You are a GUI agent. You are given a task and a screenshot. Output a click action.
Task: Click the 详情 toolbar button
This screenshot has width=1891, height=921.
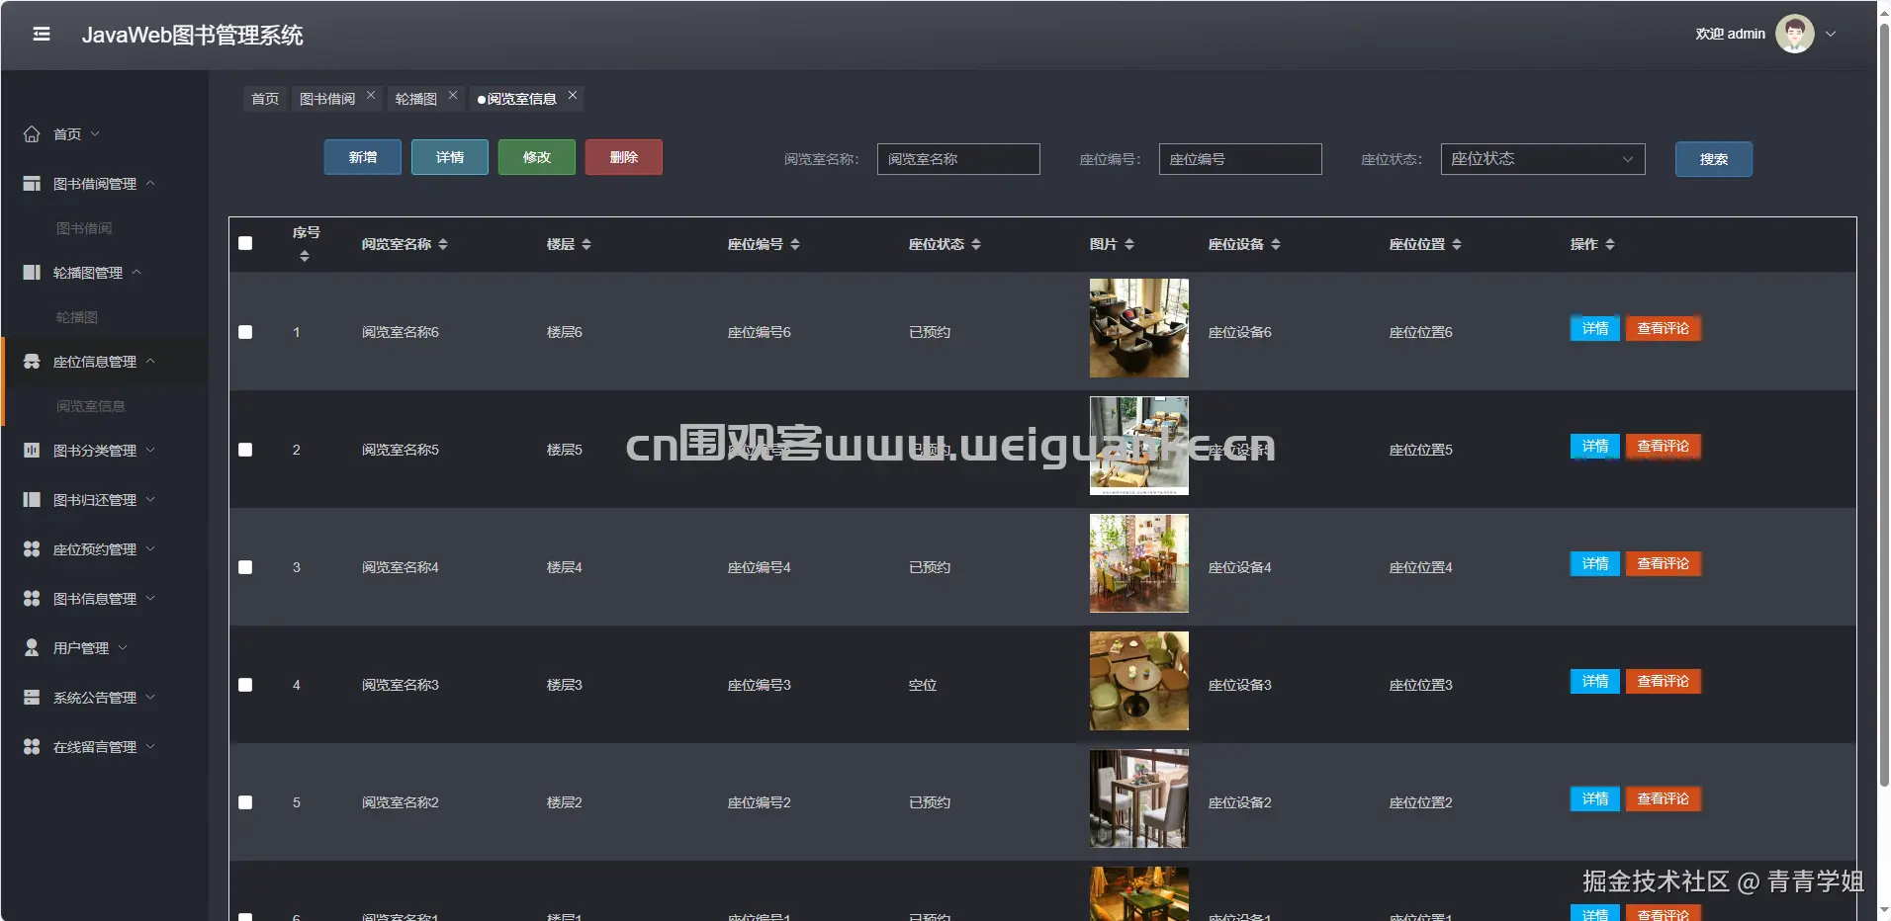click(450, 157)
